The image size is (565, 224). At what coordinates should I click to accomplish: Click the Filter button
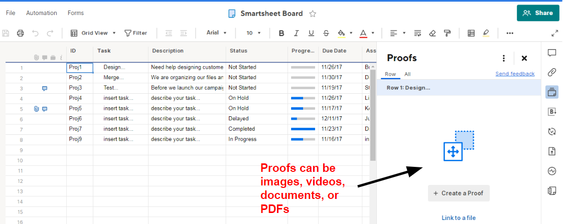pyautogui.click(x=136, y=33)
